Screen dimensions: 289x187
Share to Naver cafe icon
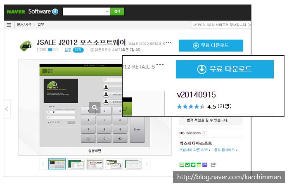click(187, 165)
